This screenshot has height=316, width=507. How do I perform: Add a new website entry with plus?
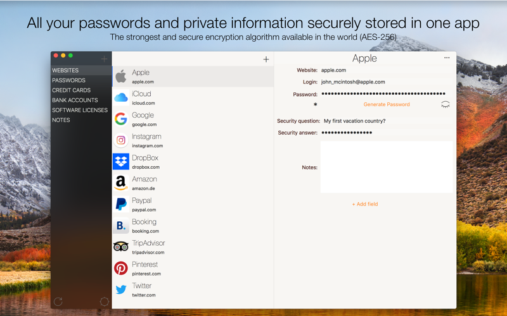coord(266,59)
